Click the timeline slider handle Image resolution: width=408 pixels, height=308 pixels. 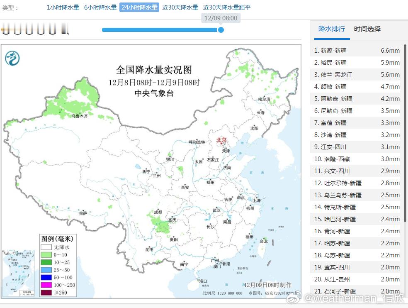point(221,30)
